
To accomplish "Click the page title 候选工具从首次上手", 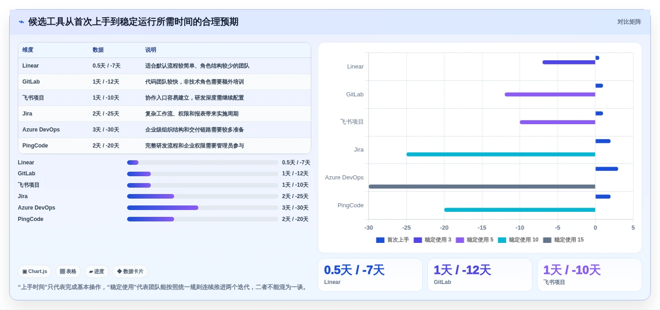I will [x=133, y=22].
